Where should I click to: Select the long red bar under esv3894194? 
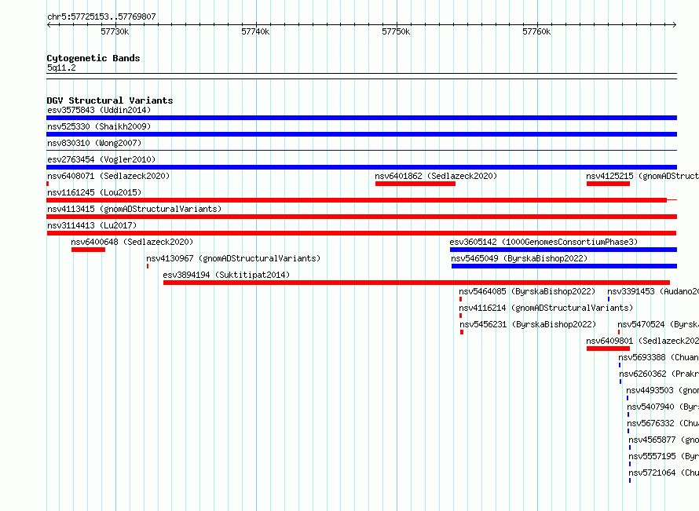pos(416,283)
